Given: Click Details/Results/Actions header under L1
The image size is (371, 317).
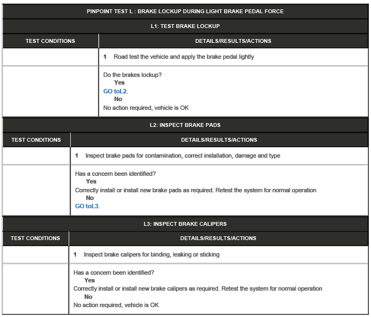Looking at the screenshot, I should tap(233, 41).
